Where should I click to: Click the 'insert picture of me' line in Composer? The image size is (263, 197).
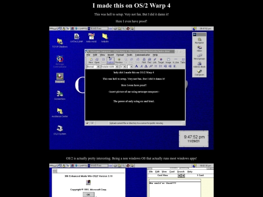(x=133, y=91)
